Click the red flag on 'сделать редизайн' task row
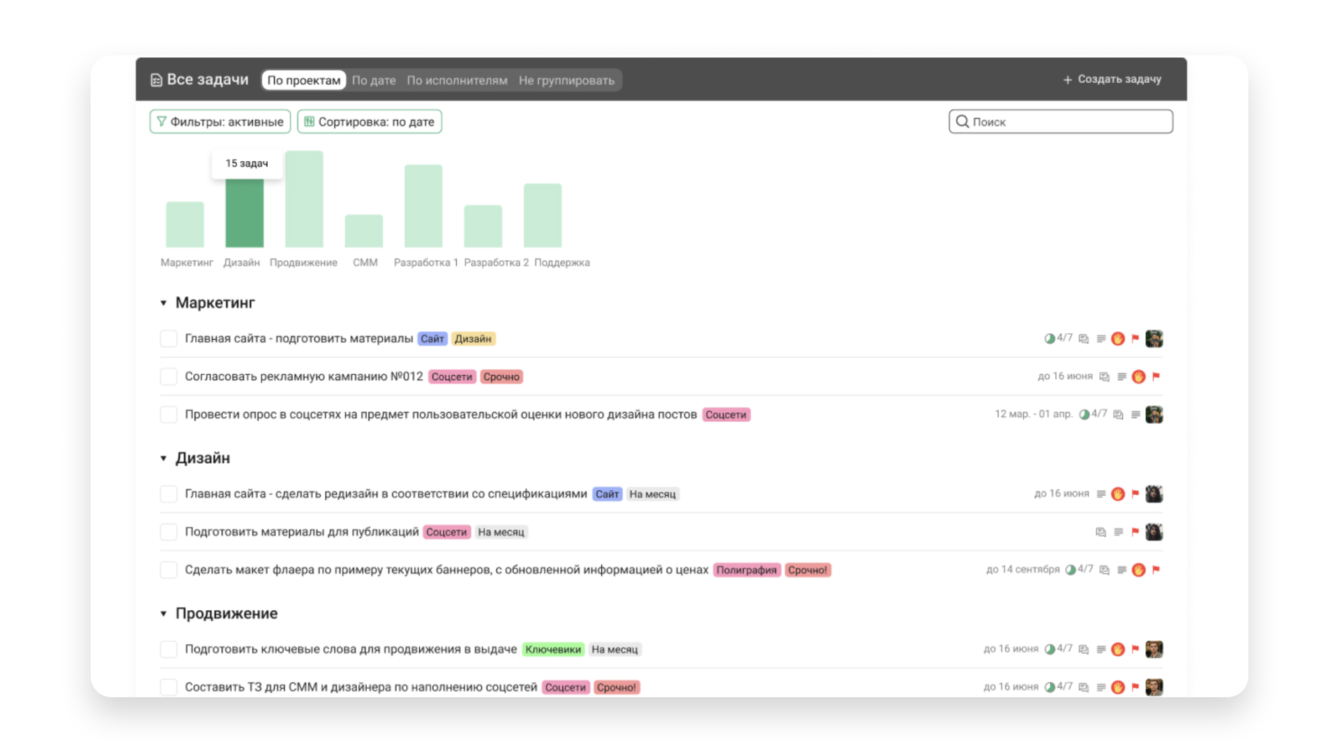 point(1135,494)
